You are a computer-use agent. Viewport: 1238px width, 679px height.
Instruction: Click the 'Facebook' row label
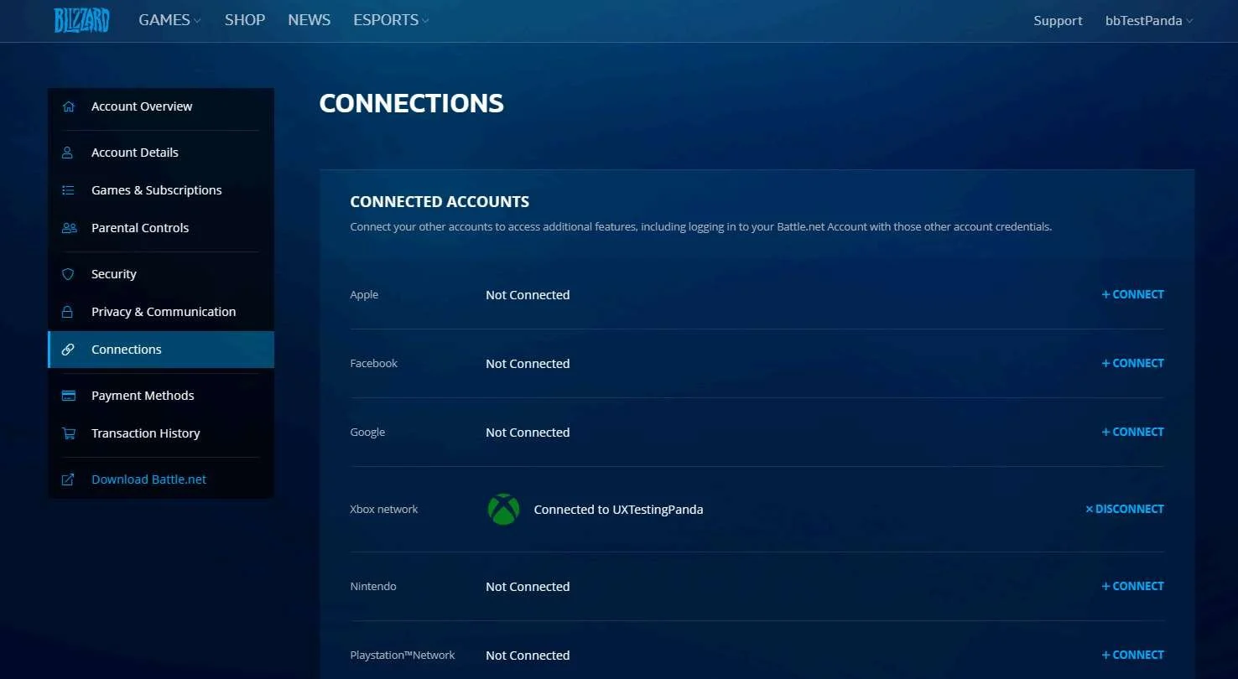374,364
